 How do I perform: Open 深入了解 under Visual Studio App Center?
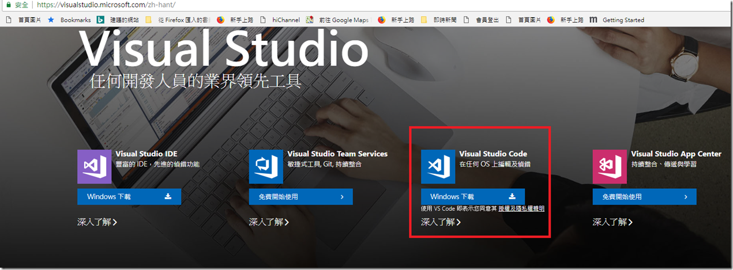612,222
